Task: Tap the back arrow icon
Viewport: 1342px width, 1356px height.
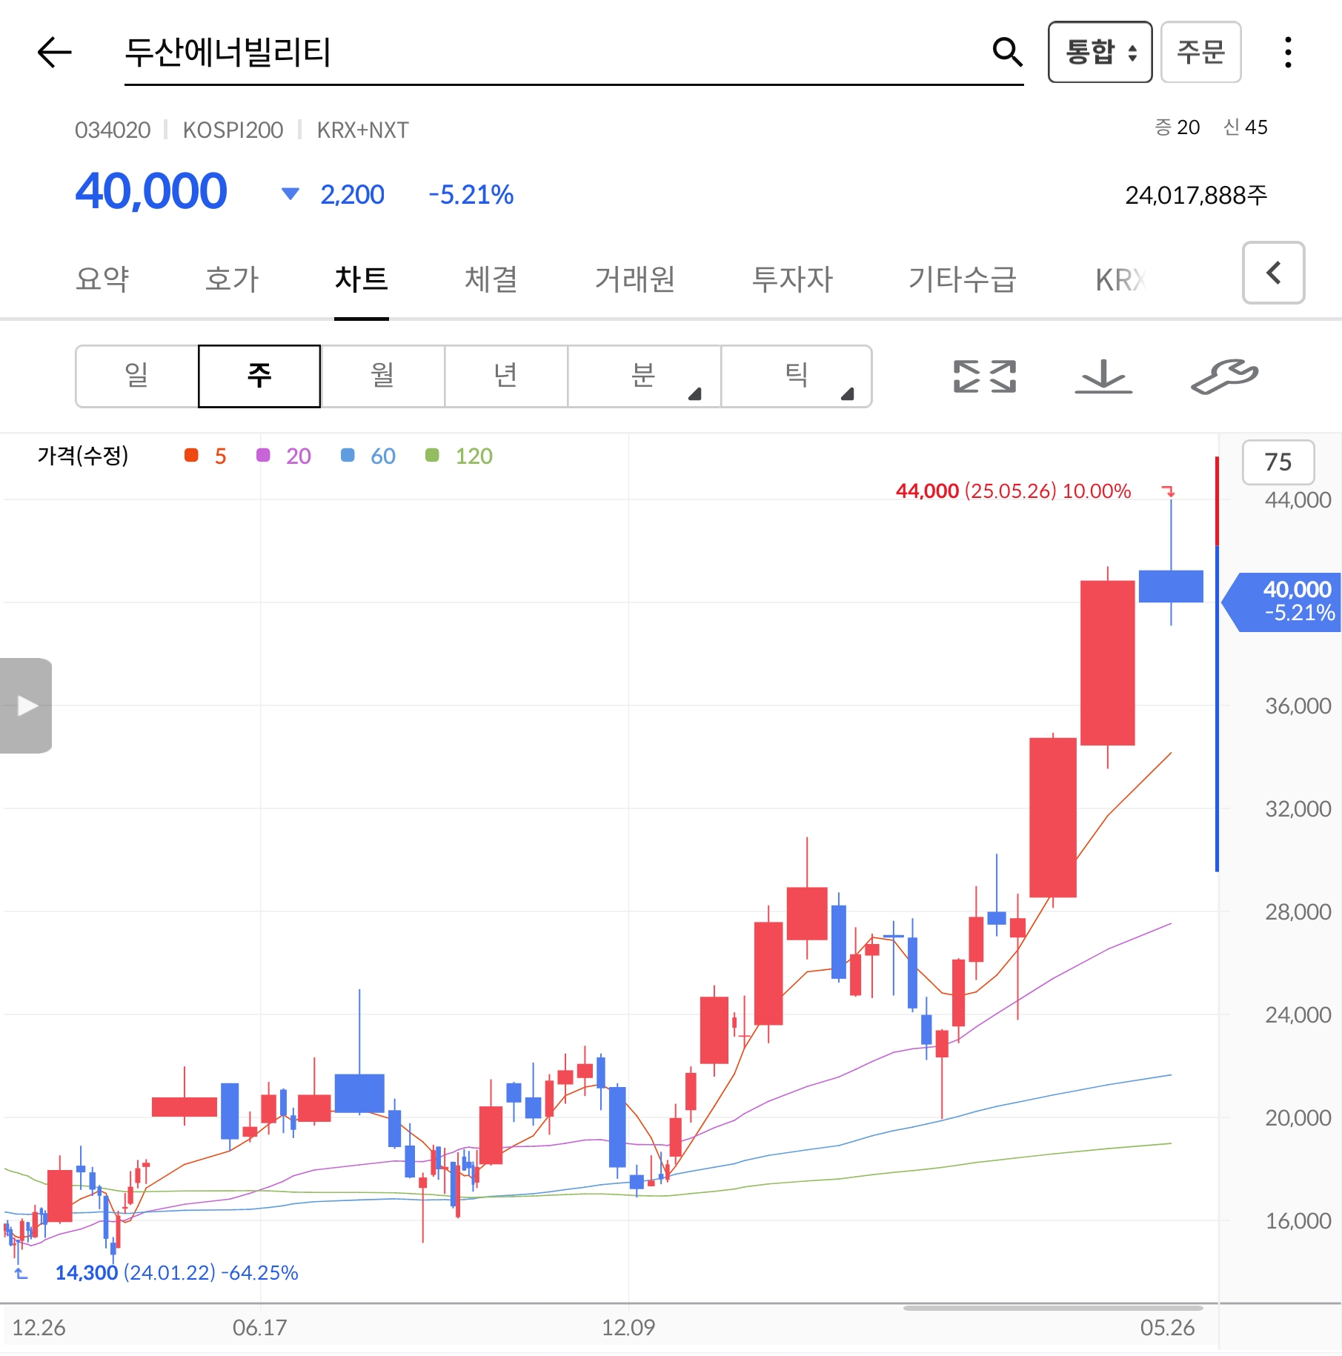Action: click(54, 52)
